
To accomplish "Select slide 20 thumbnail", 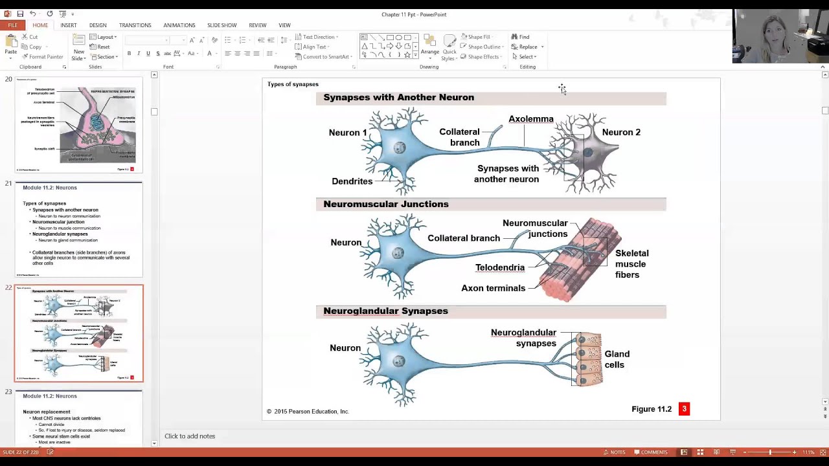I will pyautogui.click(x=79, y=125).
